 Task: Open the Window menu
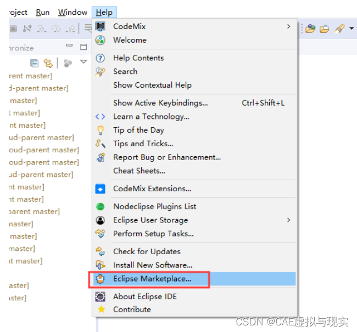tap(72, 12)
